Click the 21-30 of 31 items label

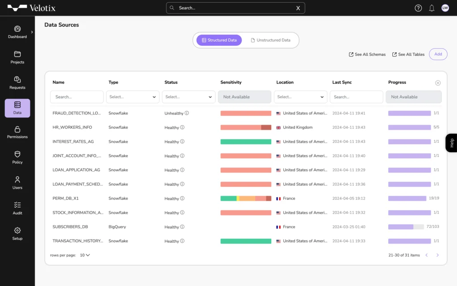(404, 255)
